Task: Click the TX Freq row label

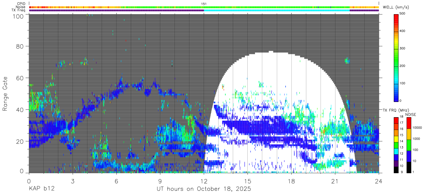Action: (x=18, y=10)
